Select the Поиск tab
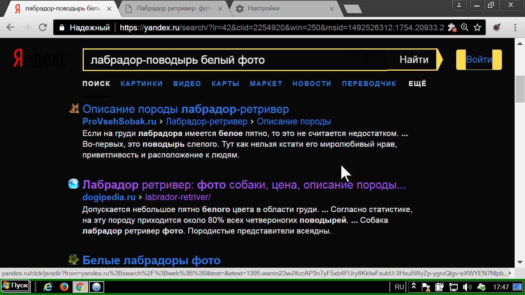Image resolution: width=525 pixels, height=295 pixels. [x=96, y=84]
